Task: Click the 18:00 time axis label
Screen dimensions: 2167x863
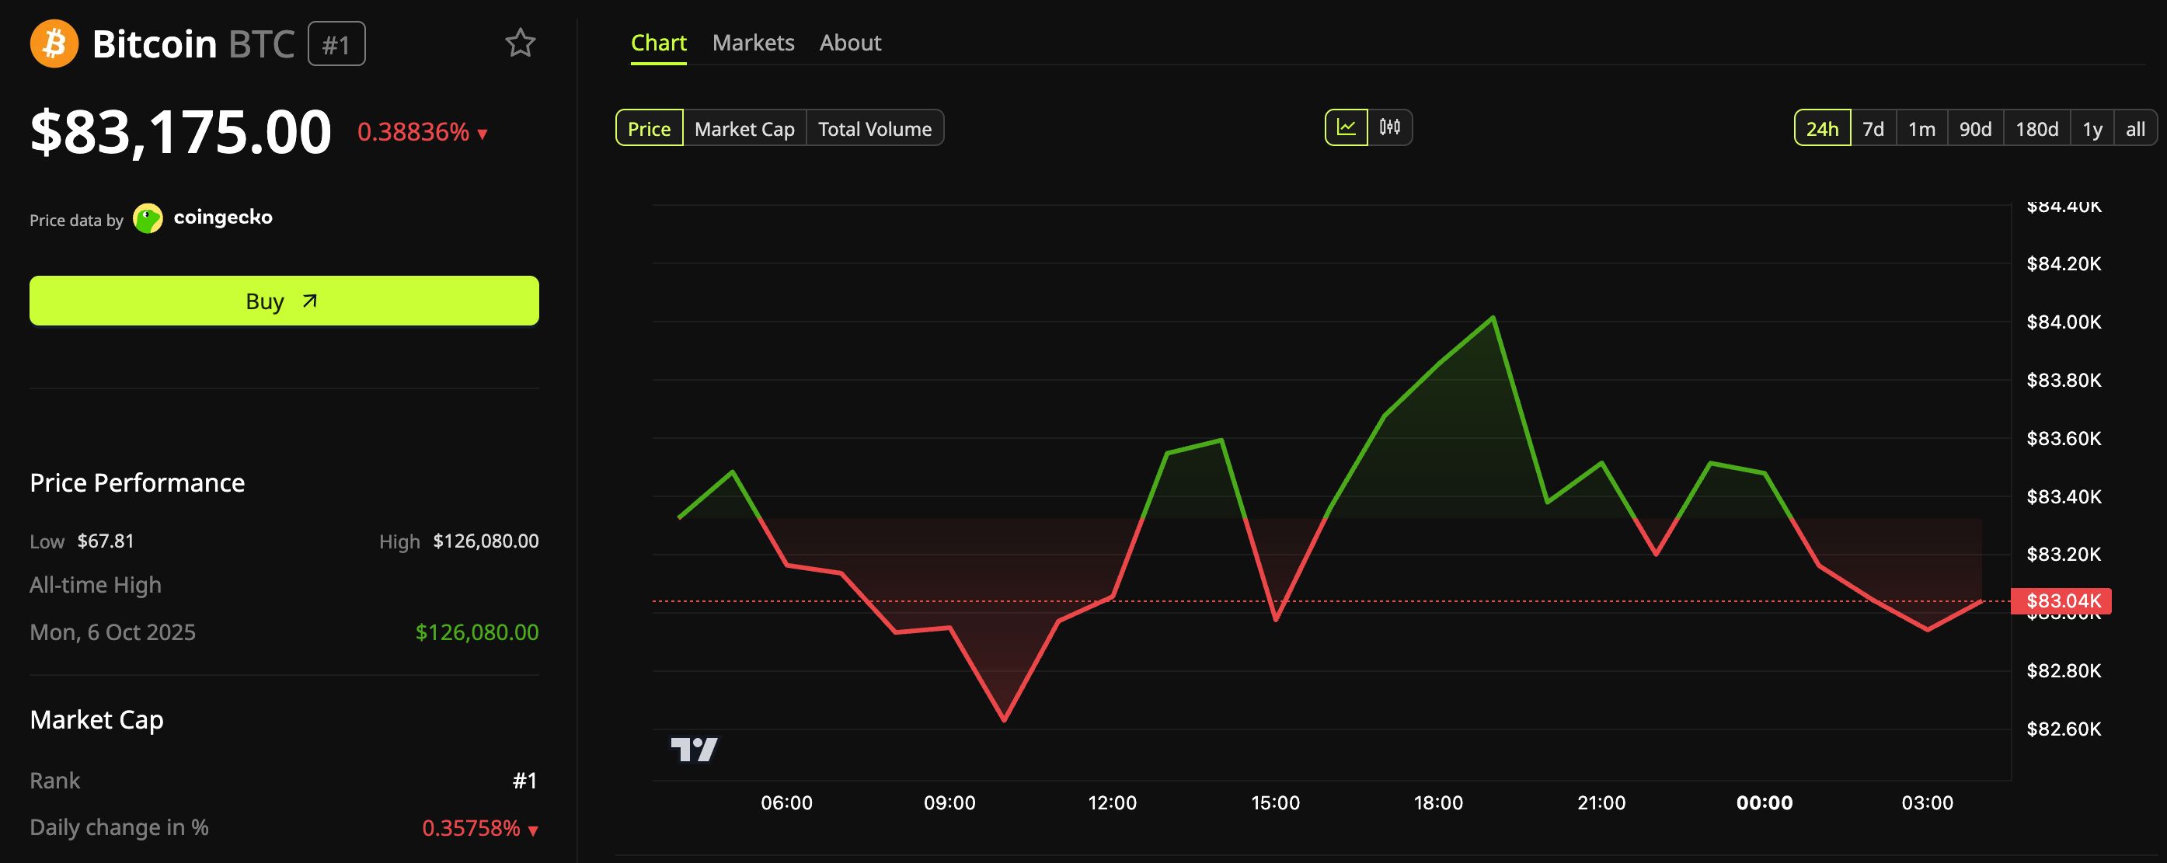Action: [x=1437, y=802]
